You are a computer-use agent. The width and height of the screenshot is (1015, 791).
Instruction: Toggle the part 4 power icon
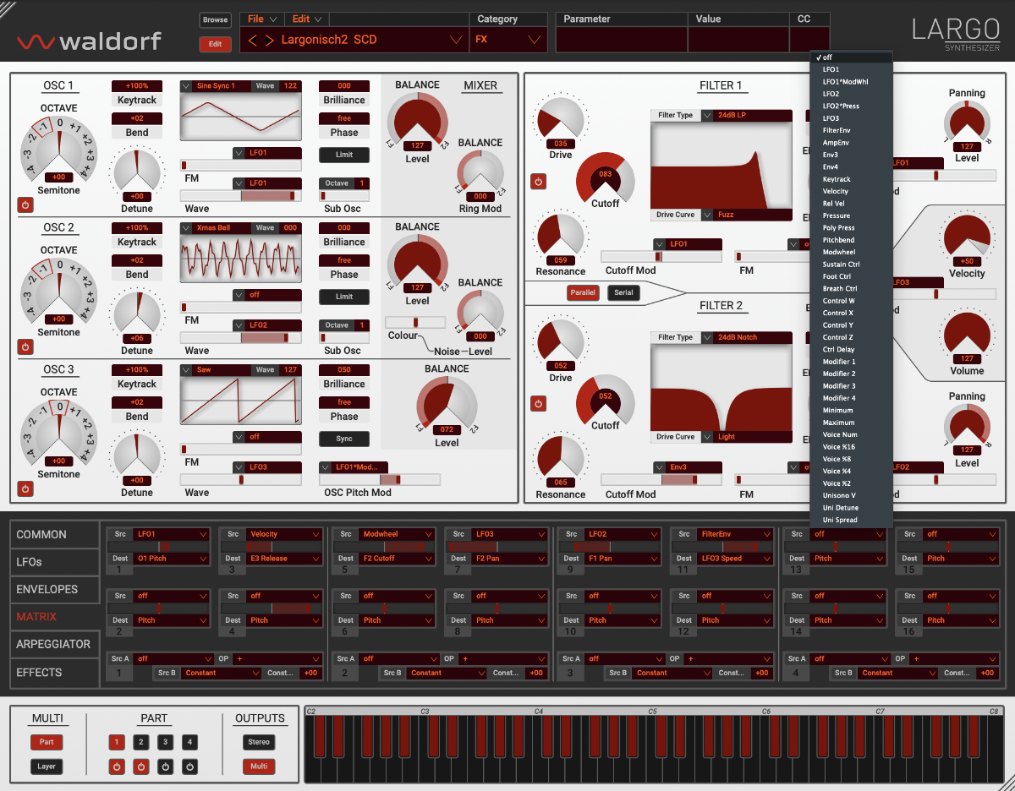tap(189, 766)
